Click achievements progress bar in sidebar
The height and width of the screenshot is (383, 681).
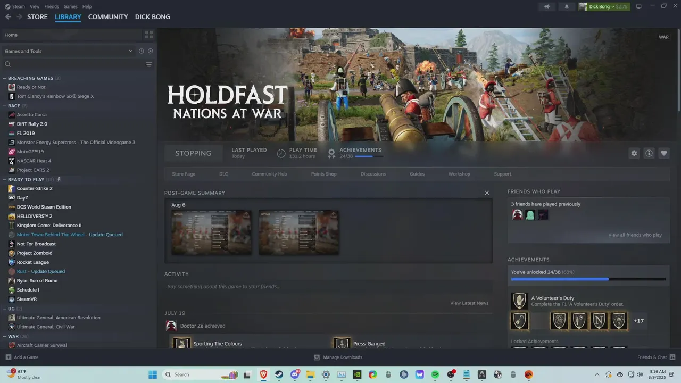(588, 279)
